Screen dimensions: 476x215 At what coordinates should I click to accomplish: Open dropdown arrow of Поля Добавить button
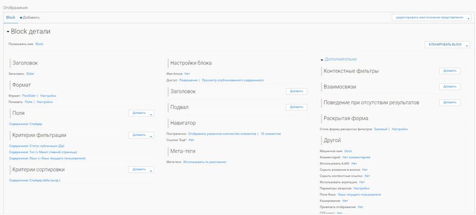click(x=152, y=113)
